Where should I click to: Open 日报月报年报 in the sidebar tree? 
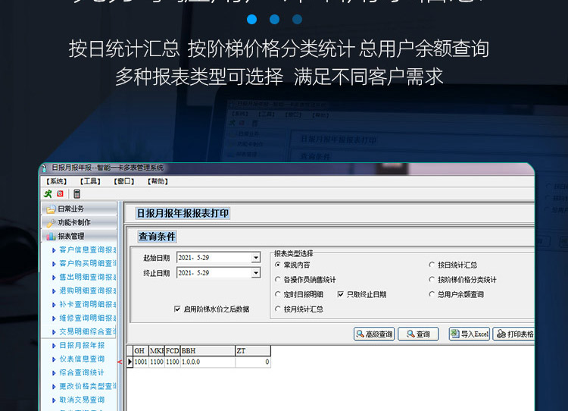coord(82,346)
